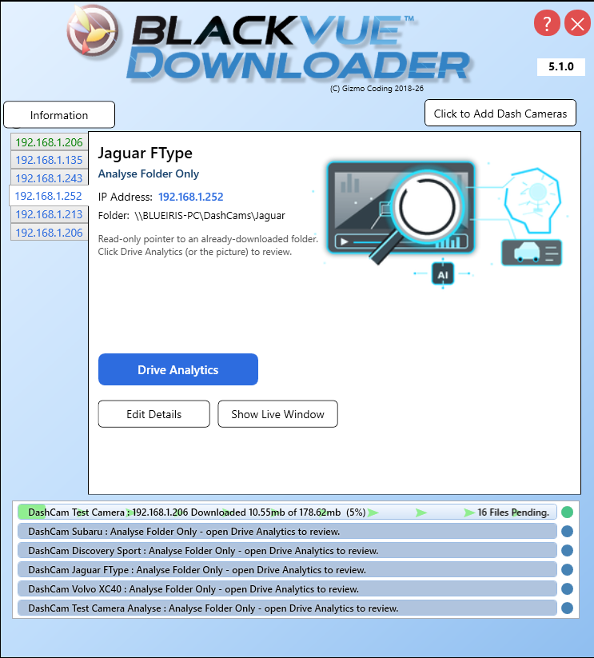Click the \\BLUEIRIS-PC\DashCams\Jaguar folder path
594x658 pixels.
(x=209, y=216)
